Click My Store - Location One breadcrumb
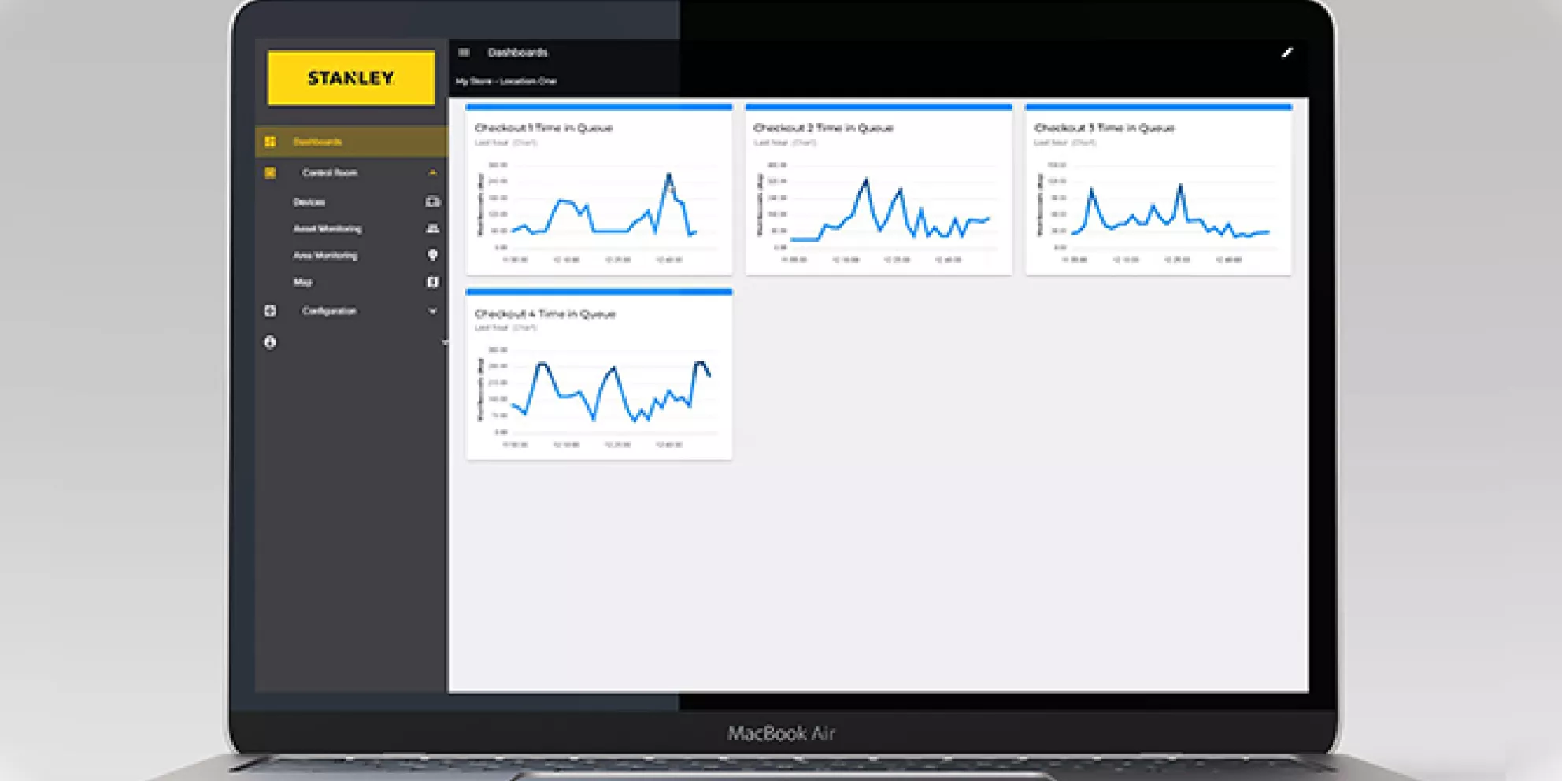Image resolution: width=1562 pixels, height=781 pixels. pyautogui.click(x=505, y=81)
